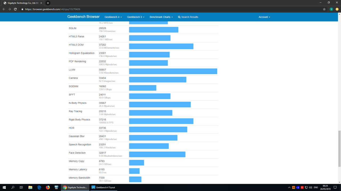The height and width of the screenshot is (191, 341).
Task: Switch ENG input language
Action: coord(316,188)
